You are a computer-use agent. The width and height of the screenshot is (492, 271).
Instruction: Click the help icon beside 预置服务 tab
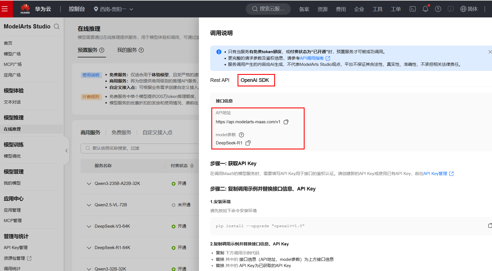pos(102,50)
